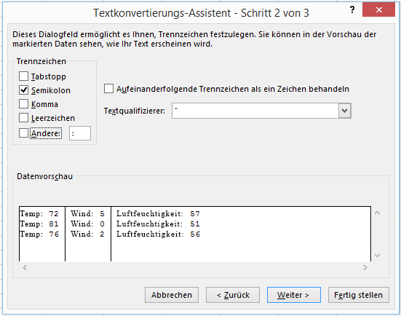Close the Textkonvertierungs-Assistent dialog
This screenshot has width=401, height=316.
[x=378, y=10]
